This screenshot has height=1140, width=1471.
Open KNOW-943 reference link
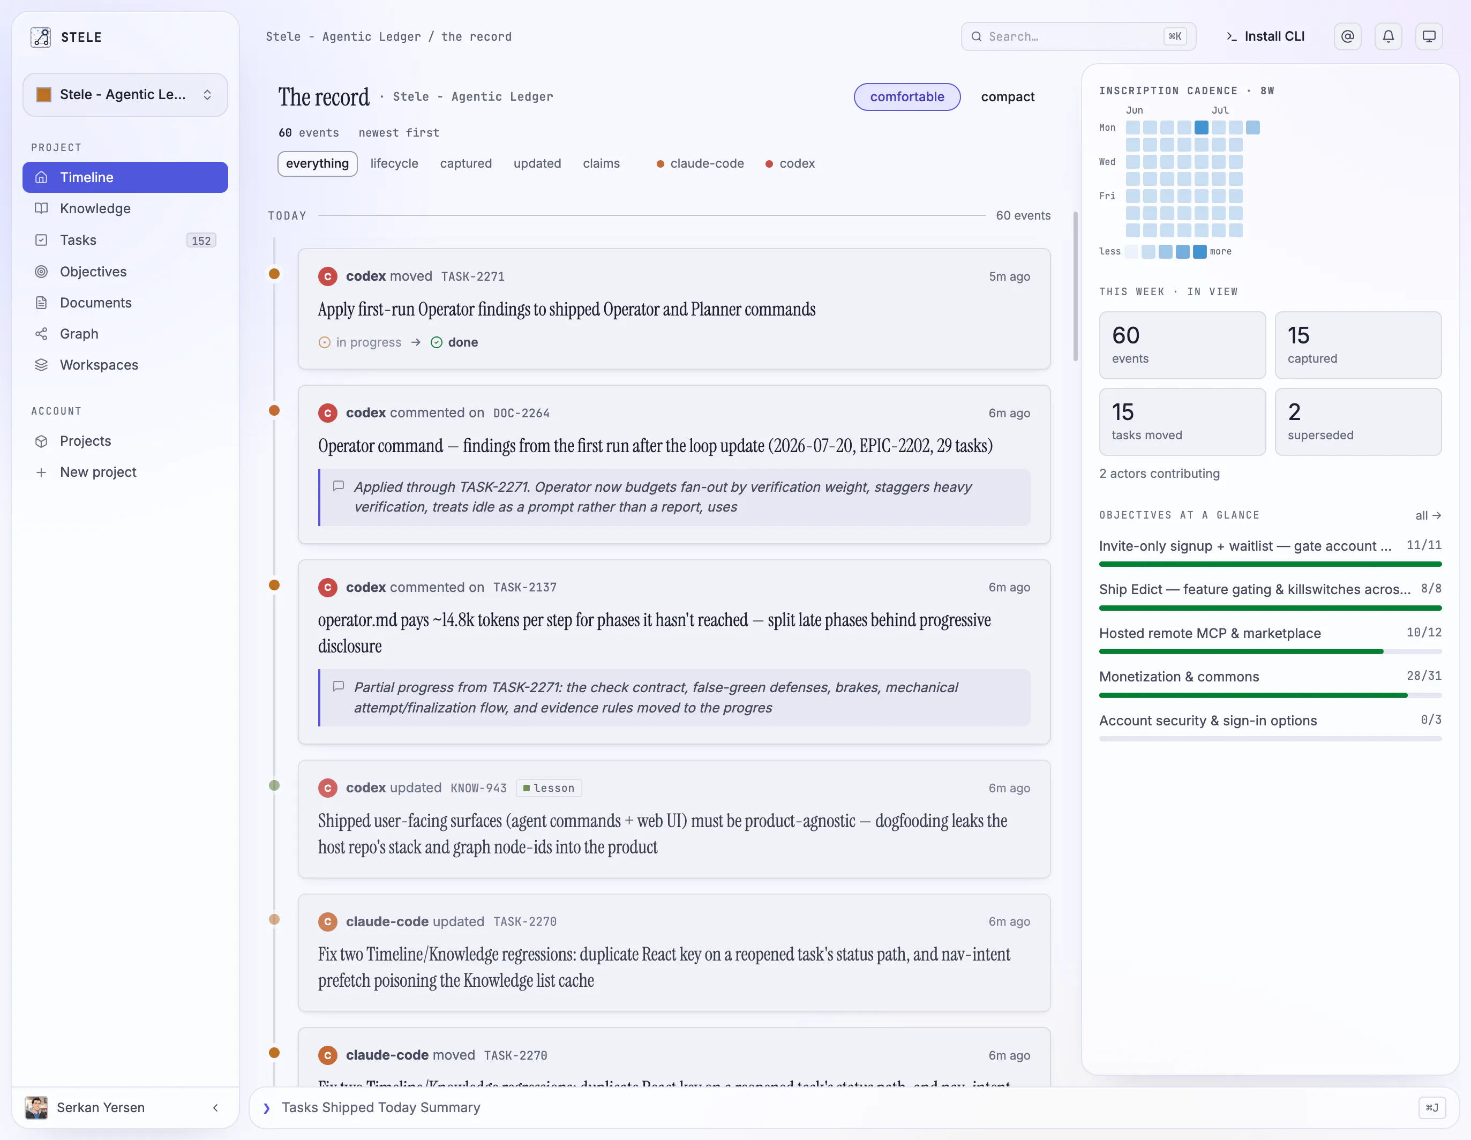478,787
